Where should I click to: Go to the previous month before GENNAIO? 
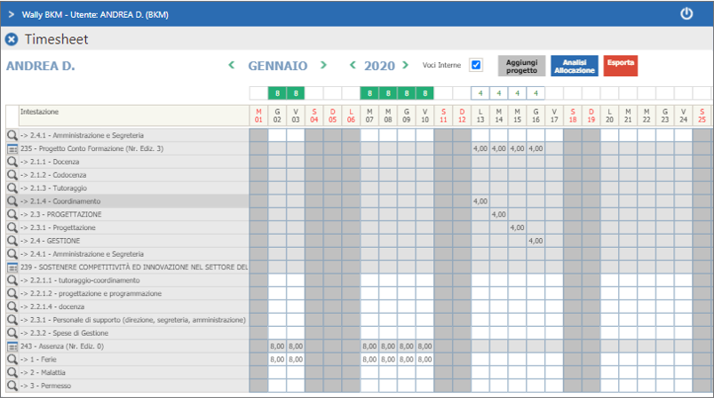coord(232,65)
